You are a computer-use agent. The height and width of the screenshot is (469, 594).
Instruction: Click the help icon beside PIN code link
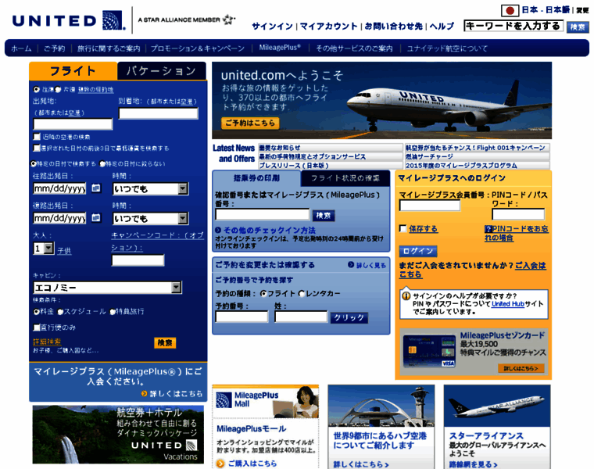click(x=488, y=229)
